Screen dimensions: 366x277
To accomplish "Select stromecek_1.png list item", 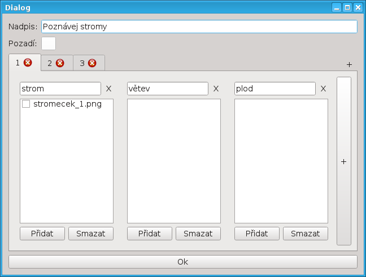I will pos(67,104).
